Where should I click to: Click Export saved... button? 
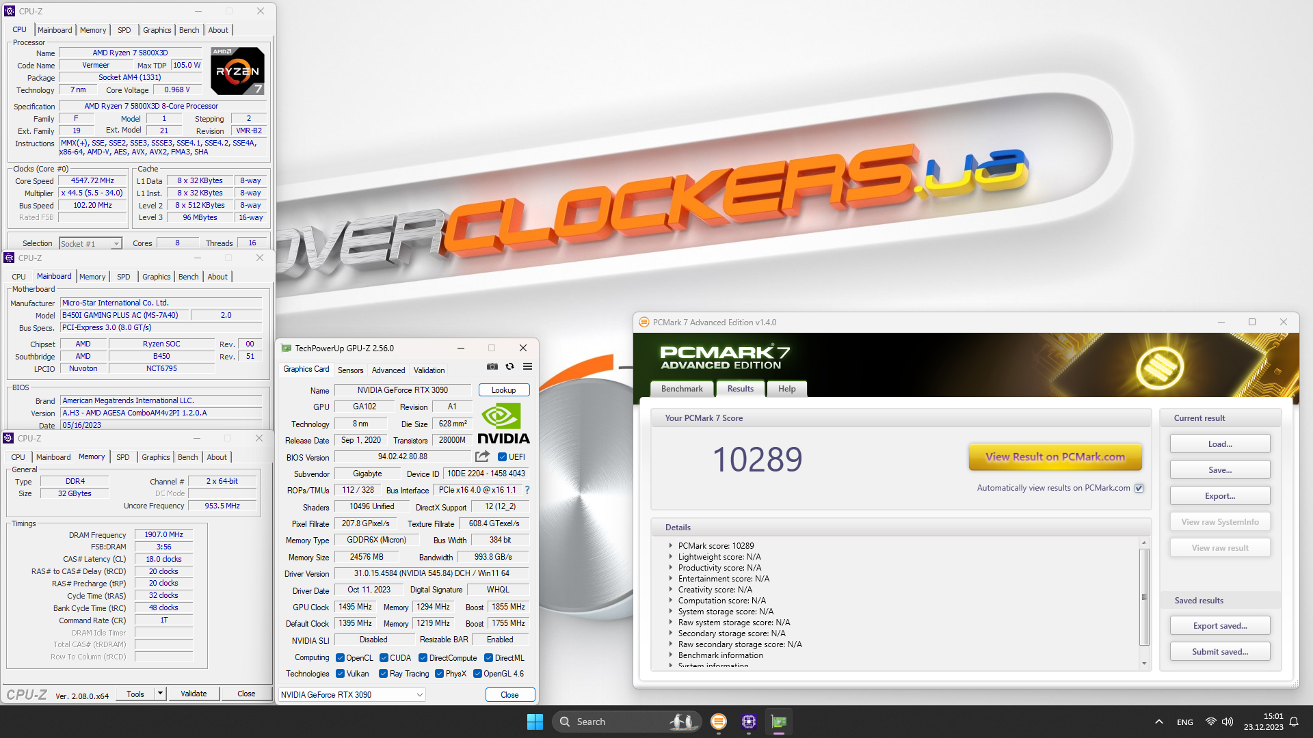(1220, 626)
